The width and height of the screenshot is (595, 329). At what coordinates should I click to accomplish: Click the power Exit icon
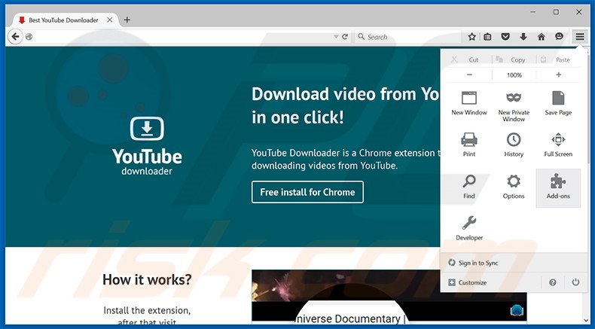575,282
